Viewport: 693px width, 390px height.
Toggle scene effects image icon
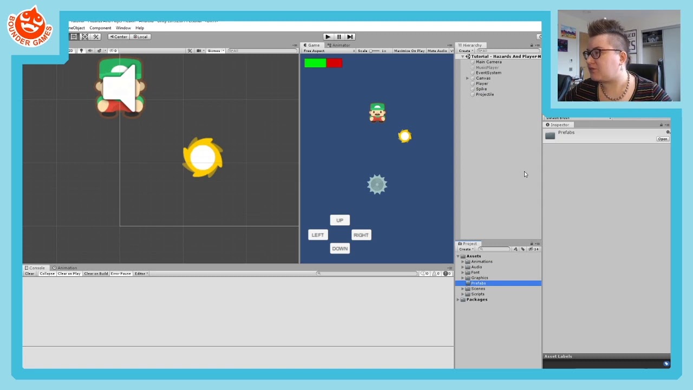click(x=99, y=51)
